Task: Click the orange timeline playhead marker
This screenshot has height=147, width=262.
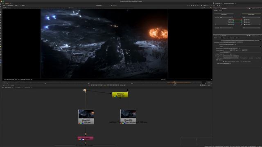Action: 174,82
